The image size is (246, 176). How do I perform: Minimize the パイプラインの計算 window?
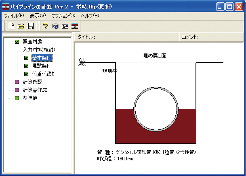tap(220, 7)
